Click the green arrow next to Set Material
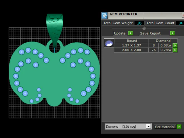 click(179, 127)
